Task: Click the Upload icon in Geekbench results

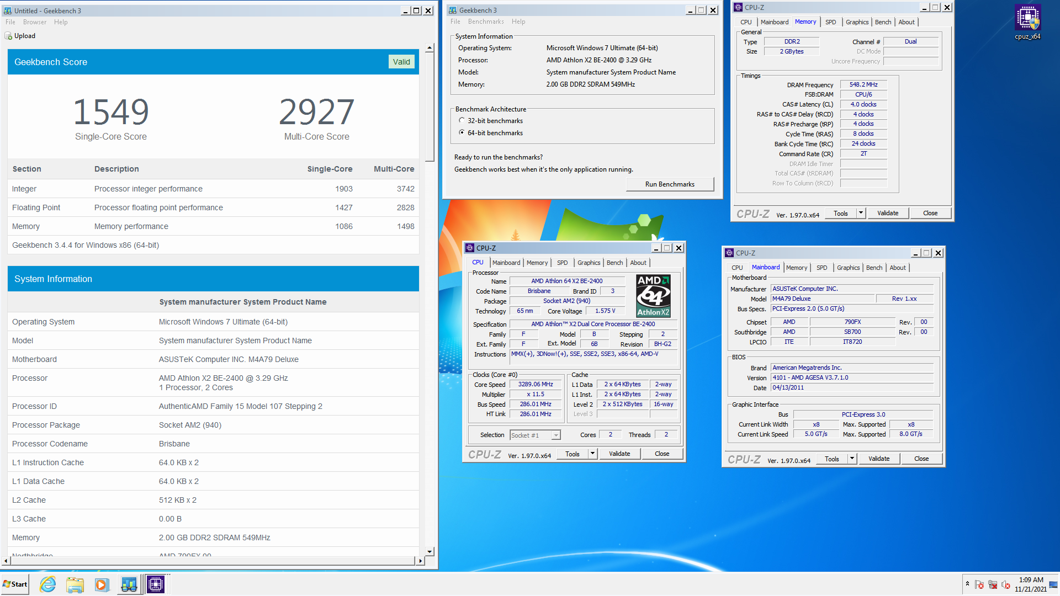Action: point(8,36)
